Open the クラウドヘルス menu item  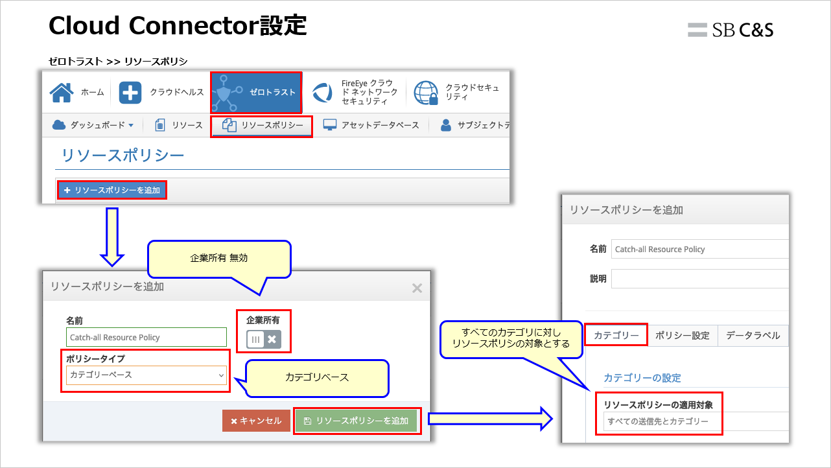[x=161, y=93]
